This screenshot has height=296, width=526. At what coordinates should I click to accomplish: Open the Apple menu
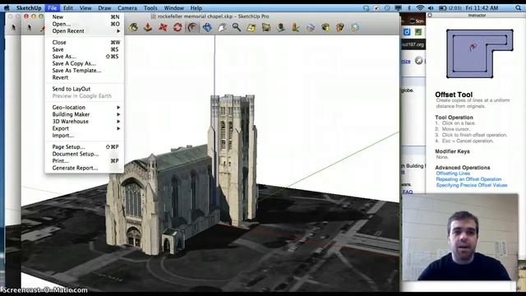click(7, 7)
